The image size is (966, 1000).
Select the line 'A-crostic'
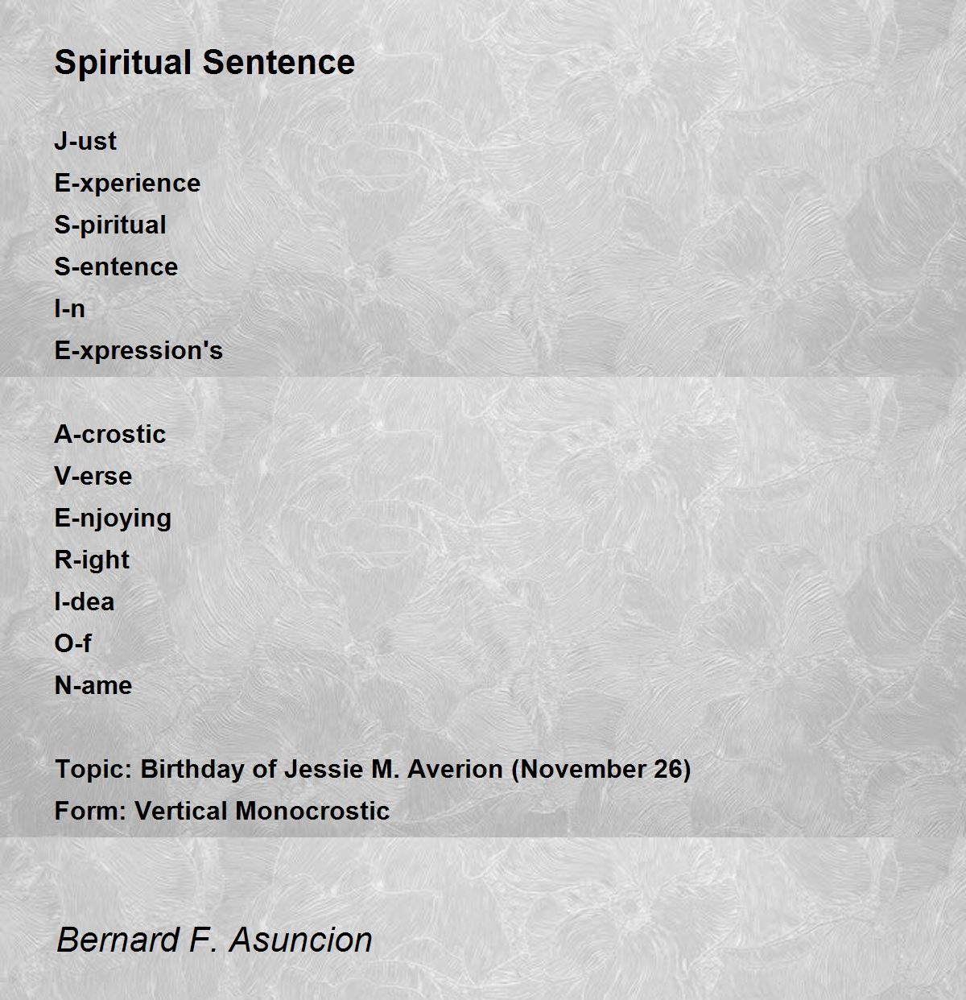coord(110,434)
